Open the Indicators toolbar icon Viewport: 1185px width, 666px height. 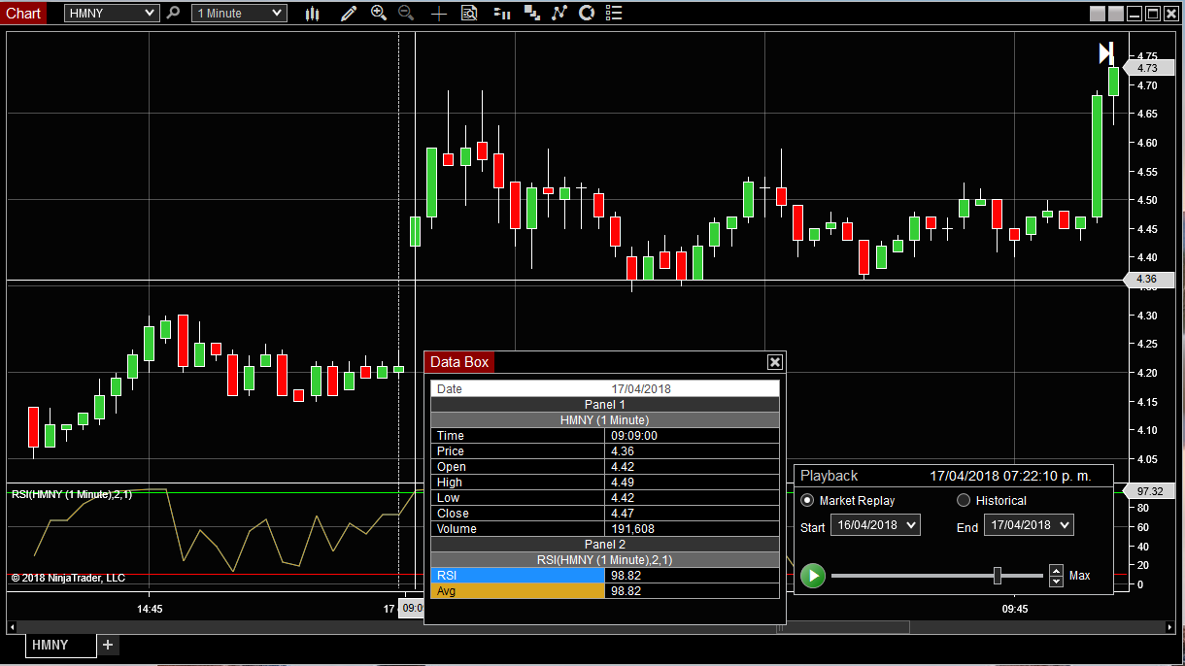click(x=559, y=14)
